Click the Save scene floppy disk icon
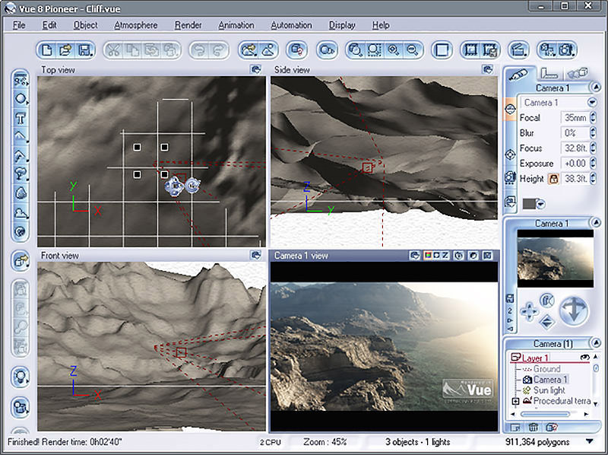 84,50
